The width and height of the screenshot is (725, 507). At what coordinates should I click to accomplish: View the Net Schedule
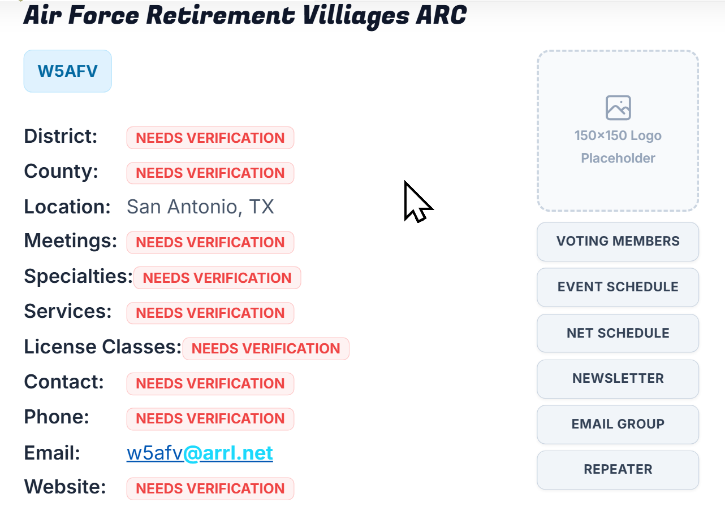point(618,333)
